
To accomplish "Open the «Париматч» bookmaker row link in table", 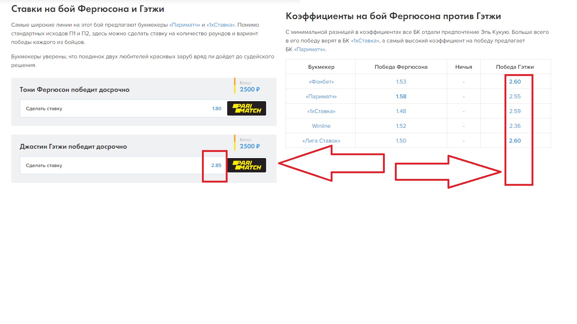I will pyautogui.click(x=321, y=96).
